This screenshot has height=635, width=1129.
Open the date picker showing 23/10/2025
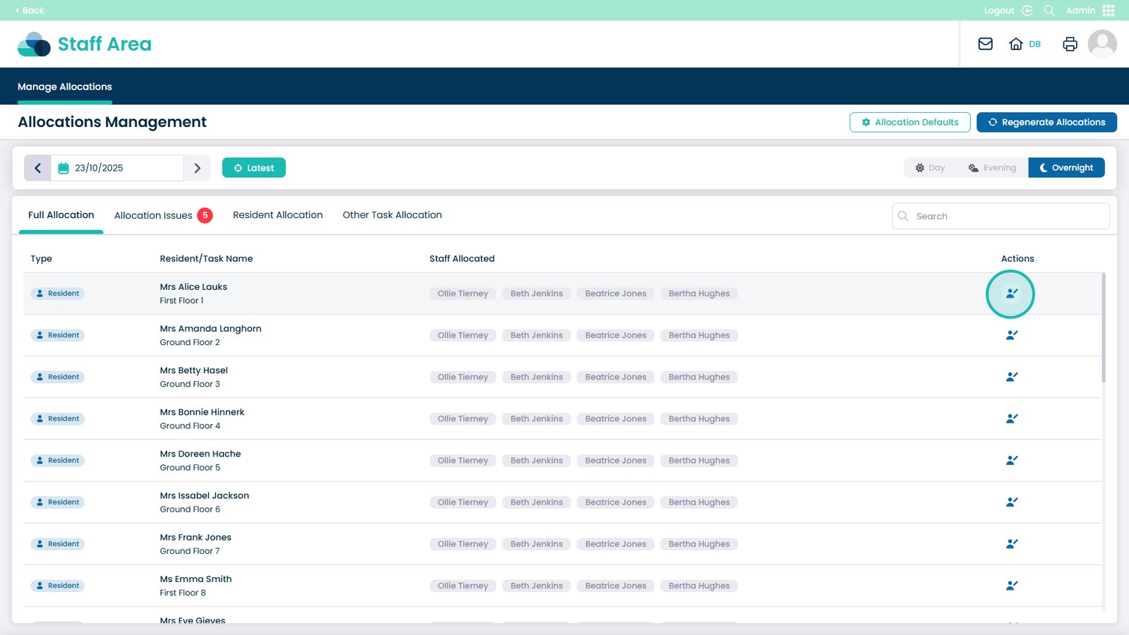coord(117,168)
